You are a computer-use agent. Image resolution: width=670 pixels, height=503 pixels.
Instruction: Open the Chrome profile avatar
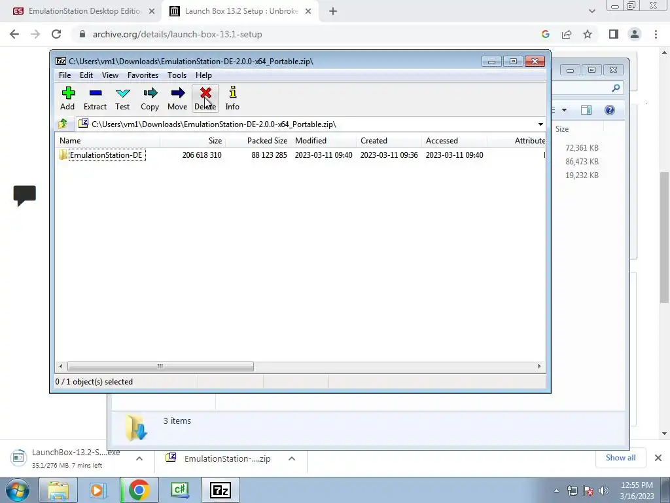[x=635, y=34]
